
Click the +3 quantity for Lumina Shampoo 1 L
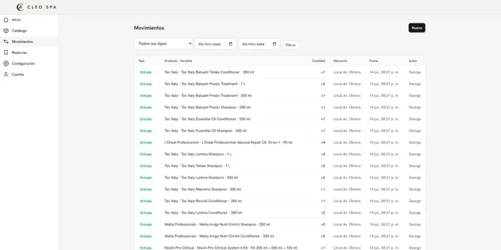[323, 154]
